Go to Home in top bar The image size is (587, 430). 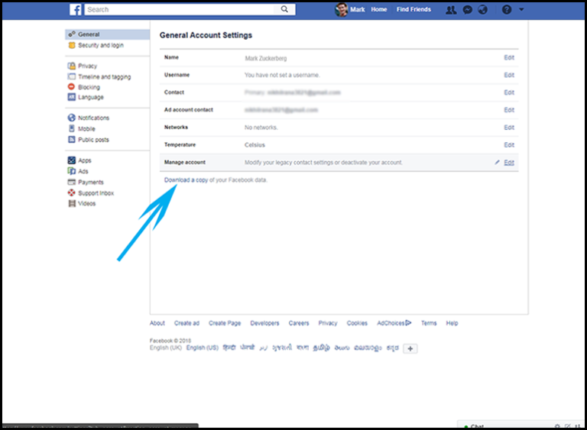click(x=379, y=9)
